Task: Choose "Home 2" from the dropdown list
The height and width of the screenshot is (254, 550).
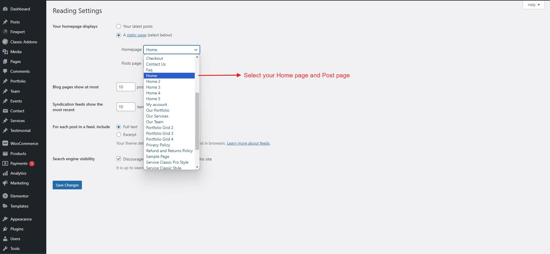Action: coord(153,81)
